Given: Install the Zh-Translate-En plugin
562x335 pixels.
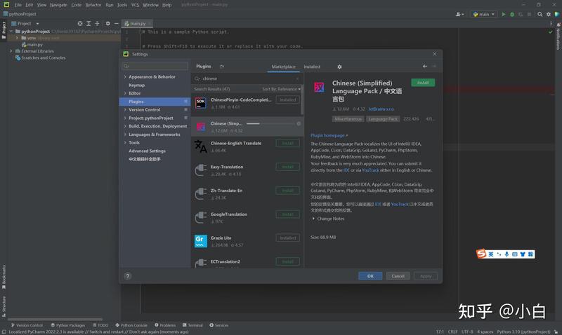Looking at the screenshot, I should tap(287, 191).
